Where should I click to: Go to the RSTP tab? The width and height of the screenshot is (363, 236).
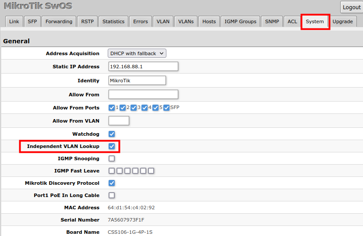point(87,21)
